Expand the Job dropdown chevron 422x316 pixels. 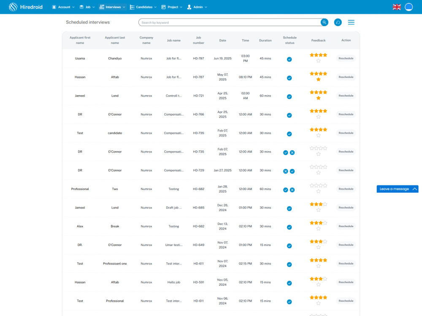94,7
